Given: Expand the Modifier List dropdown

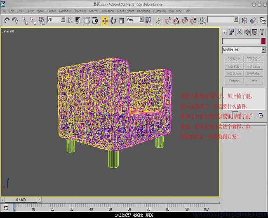Looking at the screenshot, I should pyautogui.click(x=243, y=50).
